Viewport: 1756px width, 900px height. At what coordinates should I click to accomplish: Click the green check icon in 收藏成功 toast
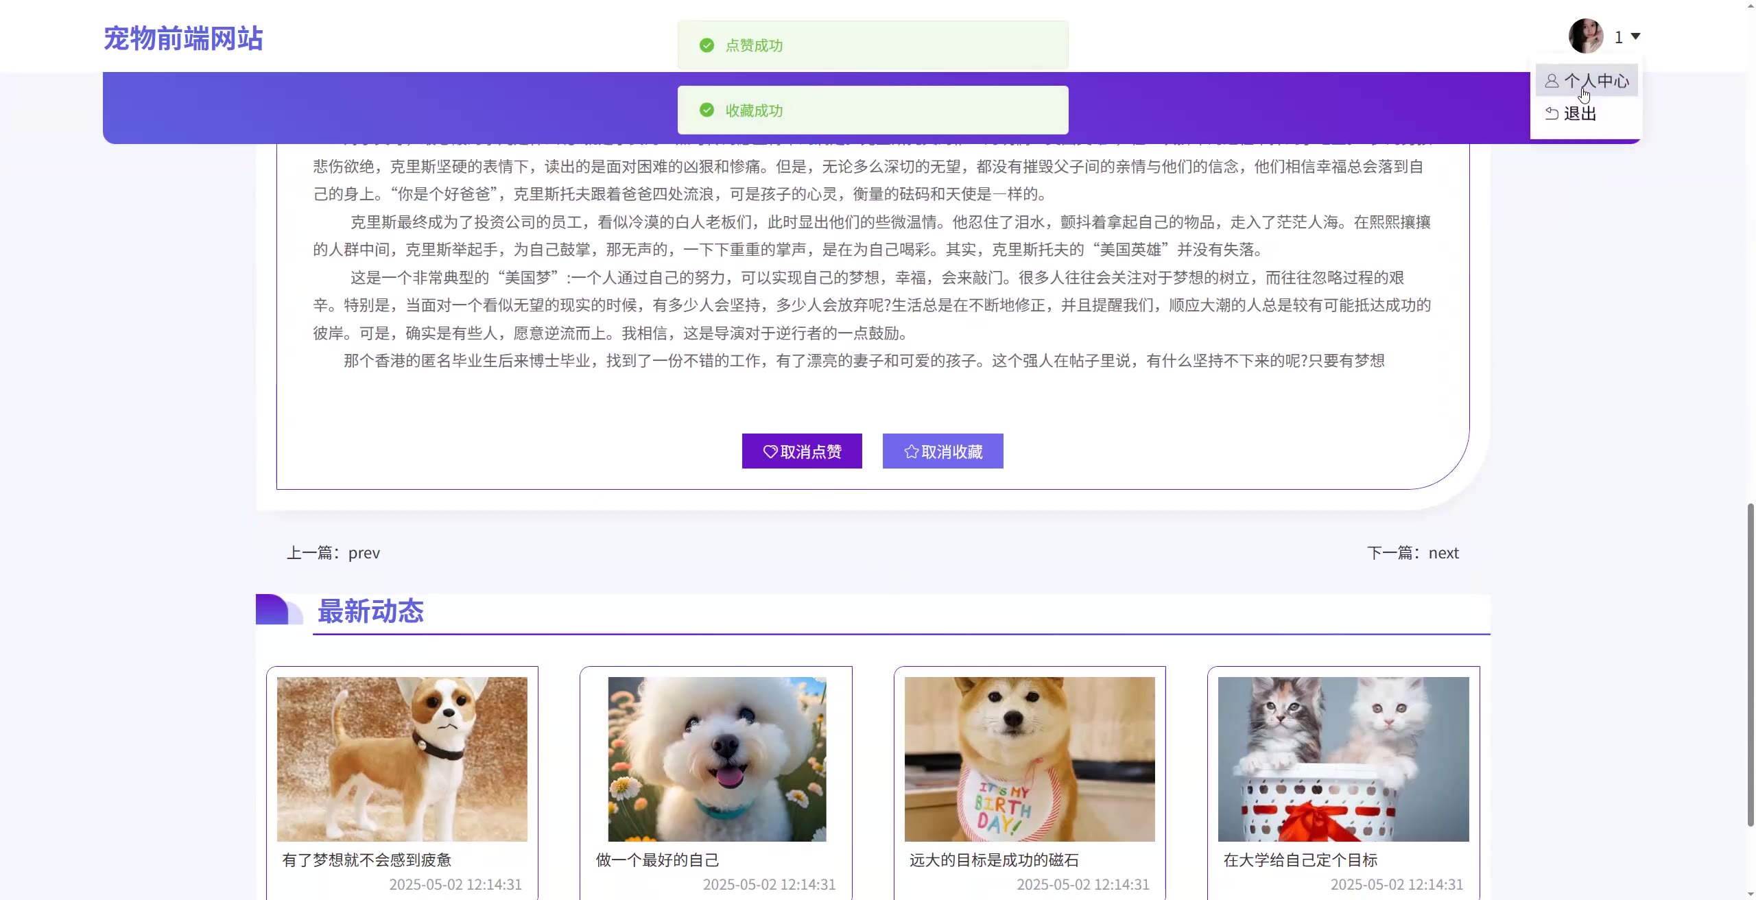tap(707, 110)
